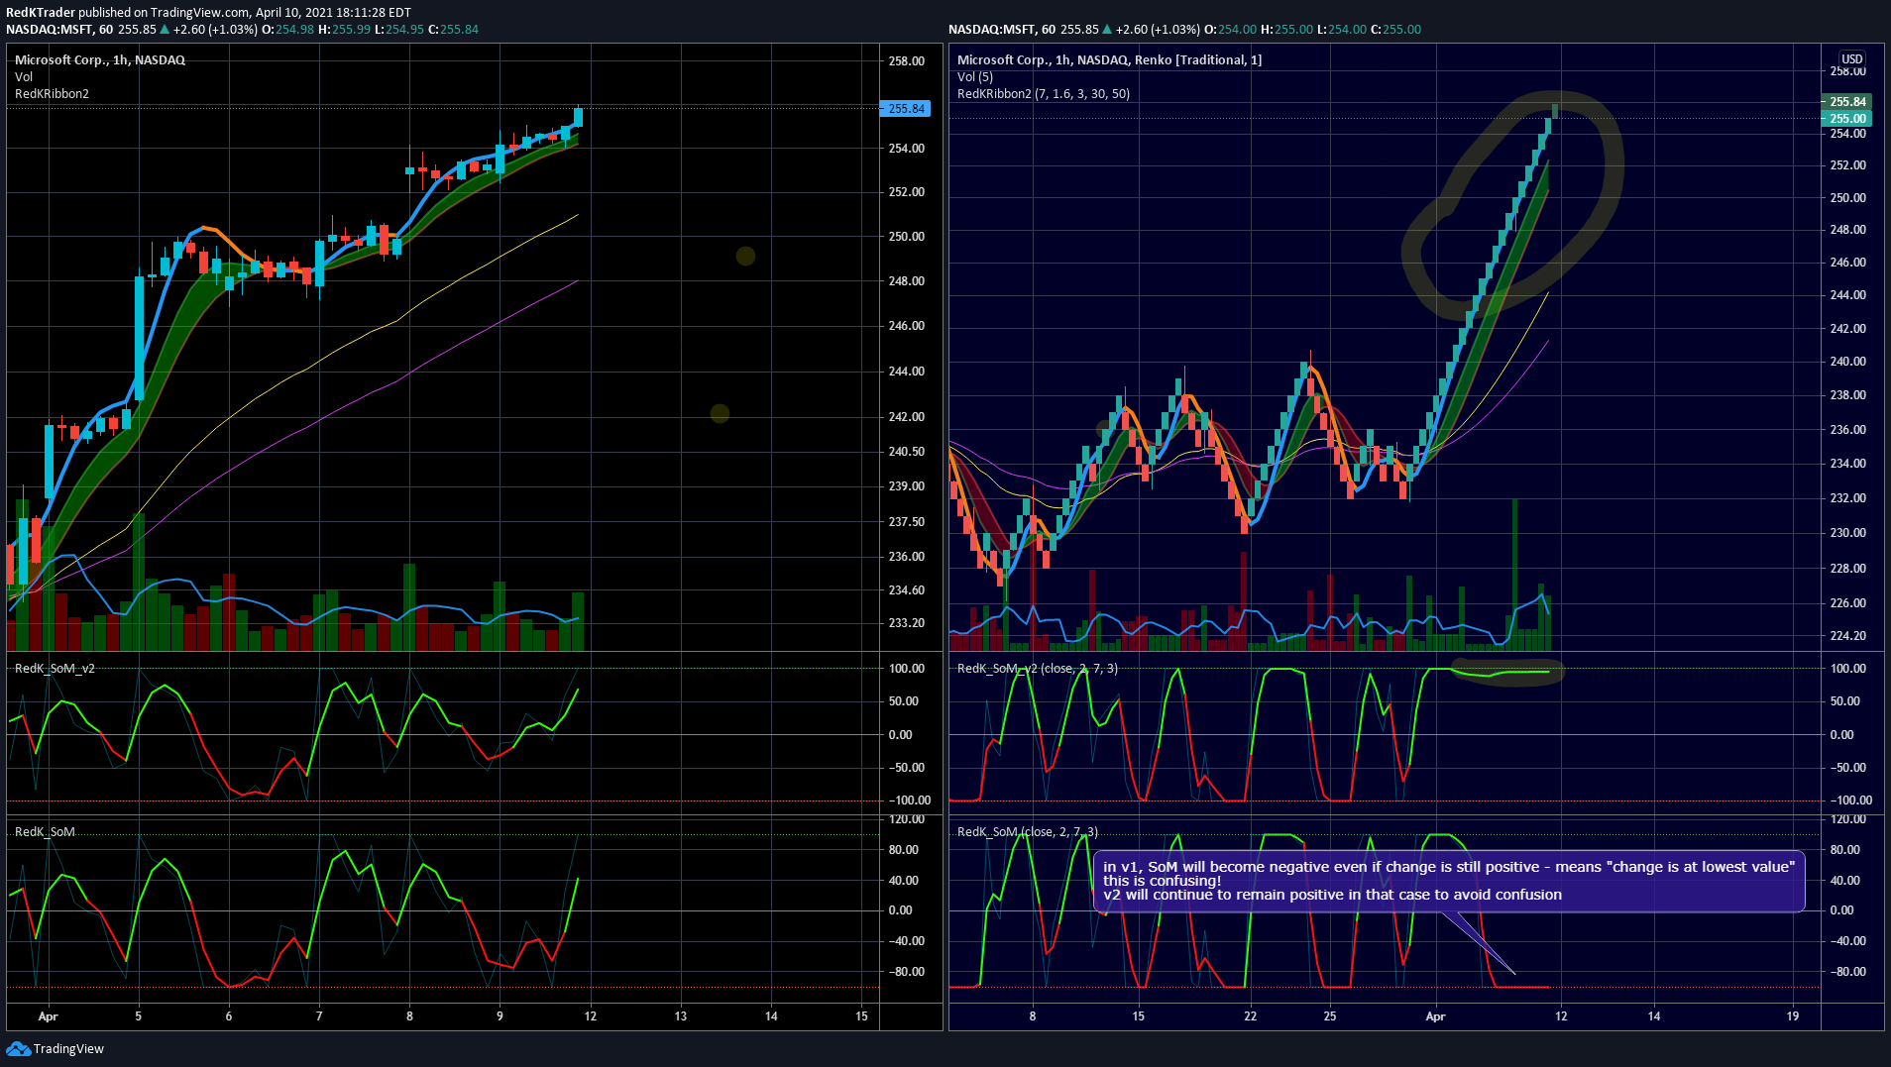Select the RedKRibbon2 legend on left chart
The image size is (1891, 1067).
coord(52,94)
